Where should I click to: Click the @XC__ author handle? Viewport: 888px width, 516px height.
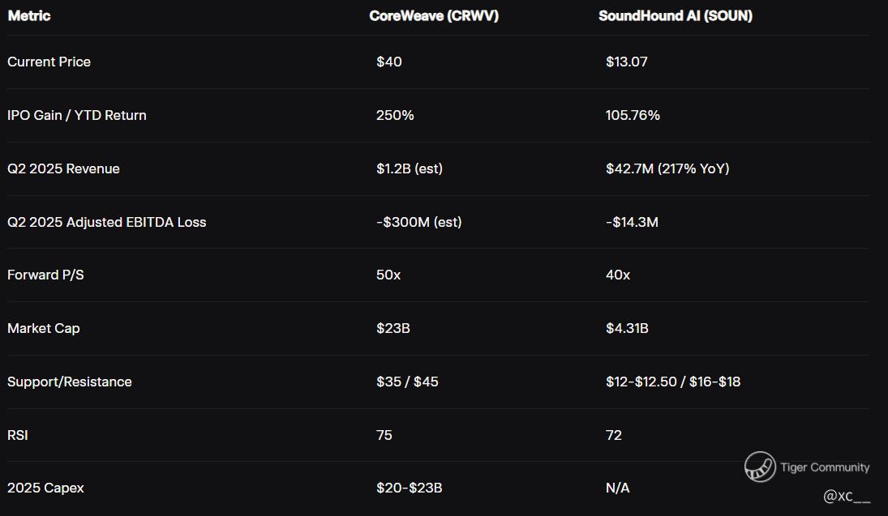[x=847, y=496]
